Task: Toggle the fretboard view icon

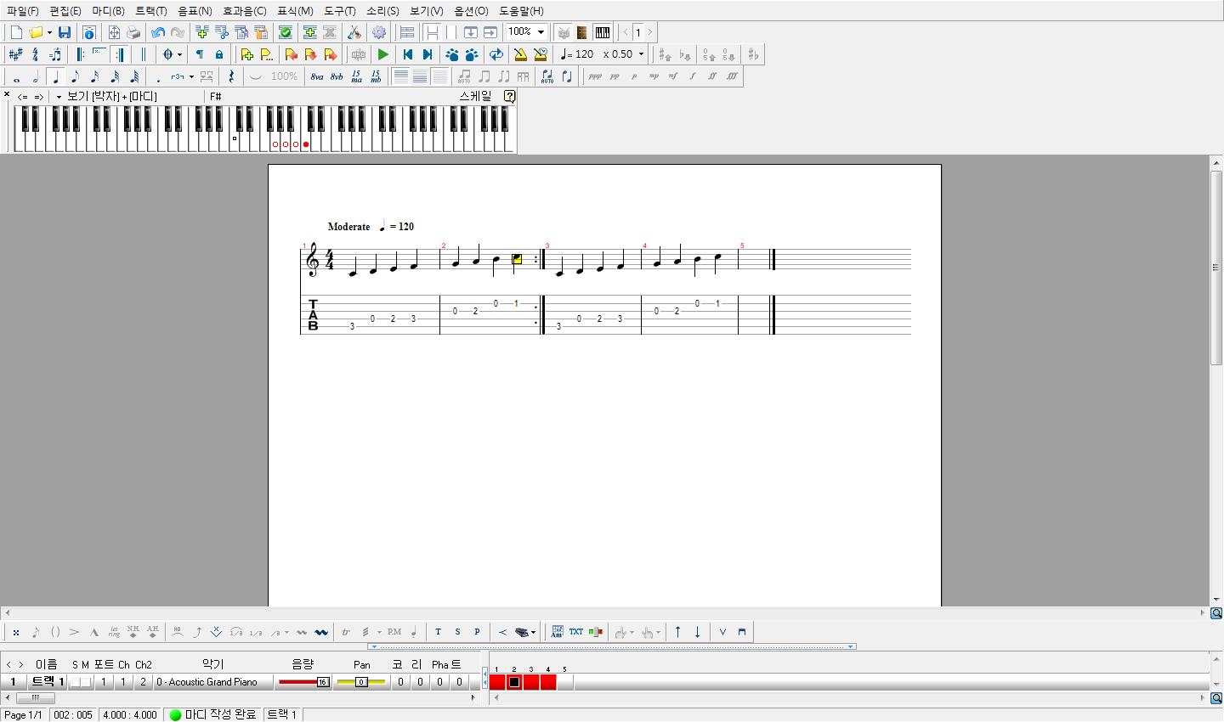Action: (x=582, y=32)
